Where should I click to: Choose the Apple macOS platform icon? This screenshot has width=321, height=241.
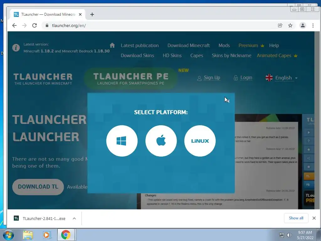tap(161, 141)
